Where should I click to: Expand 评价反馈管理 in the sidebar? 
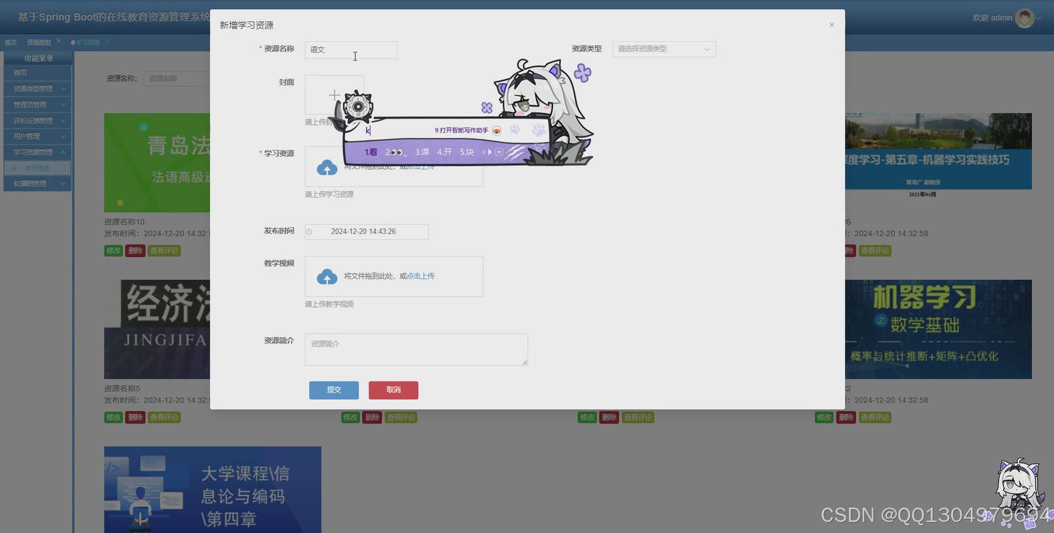[x=37, y=121]
